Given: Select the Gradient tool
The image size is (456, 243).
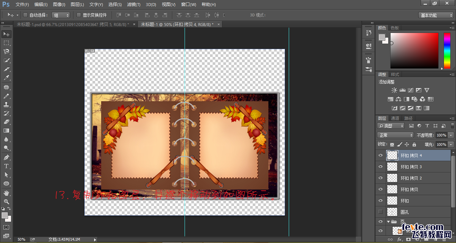Looking at the screenshot, I should (x=6, y=130).
